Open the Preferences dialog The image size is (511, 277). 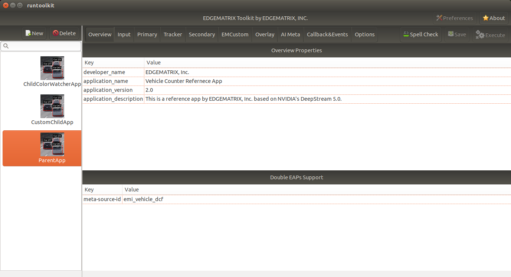coord(455,18)
